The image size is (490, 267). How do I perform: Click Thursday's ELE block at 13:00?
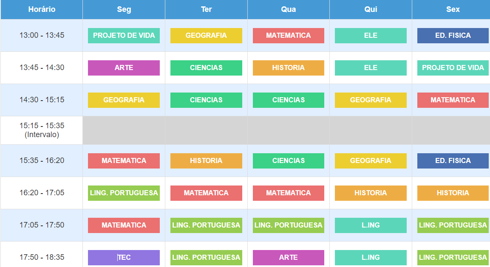click(371, 36)
